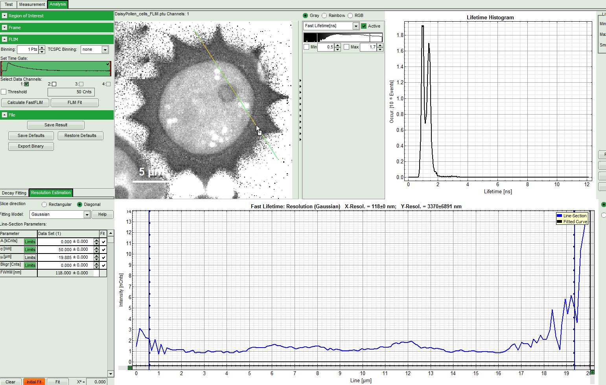Screen dimensions: 606x385
Task: Click the Limits button for A [kCnts]
Action: 30,242
